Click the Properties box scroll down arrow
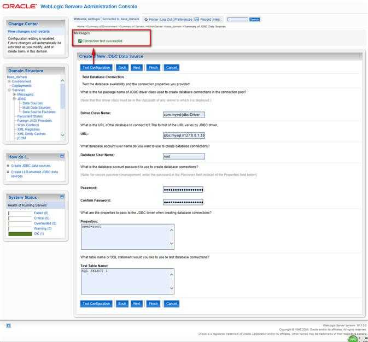The height and width of the screenshot is (342, 368). [172, 243]
